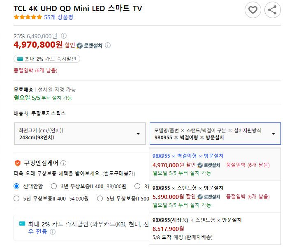Click info icon next to 우 전용
The width and height of the screenshot is (285, 249).
(53, 232)
